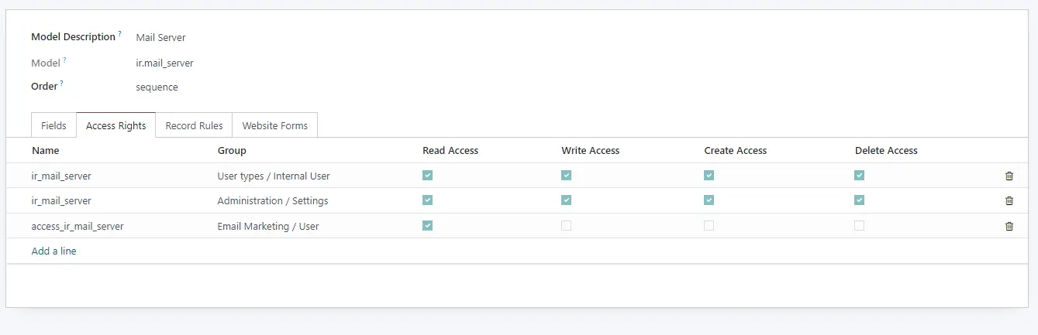
Task: Open the Website Forms tab
Action: (274, 125)
